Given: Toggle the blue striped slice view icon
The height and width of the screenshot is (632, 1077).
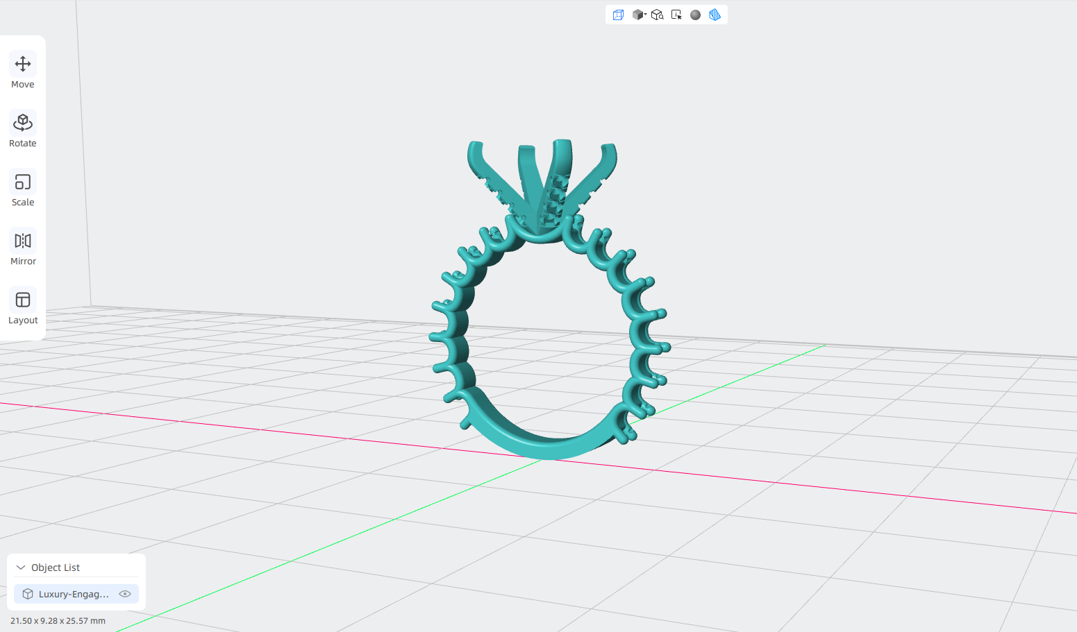Looking at the screenshot, I should click(x=715, y=15).
